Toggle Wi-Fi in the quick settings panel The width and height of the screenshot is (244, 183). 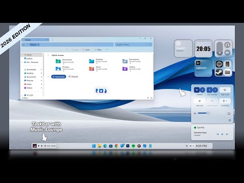[x=197, y=90]
